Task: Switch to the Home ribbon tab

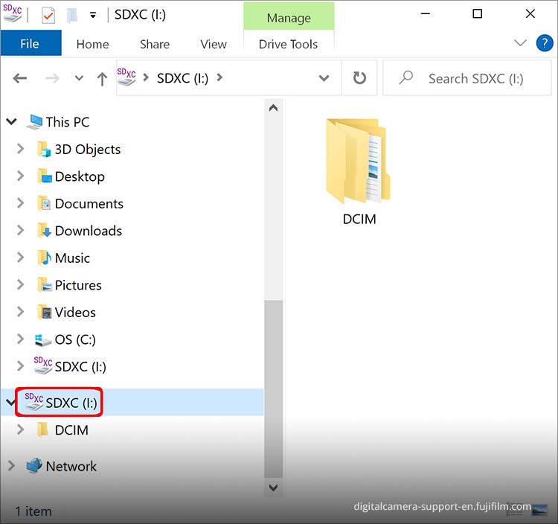Action: click(x=92, y=44)
